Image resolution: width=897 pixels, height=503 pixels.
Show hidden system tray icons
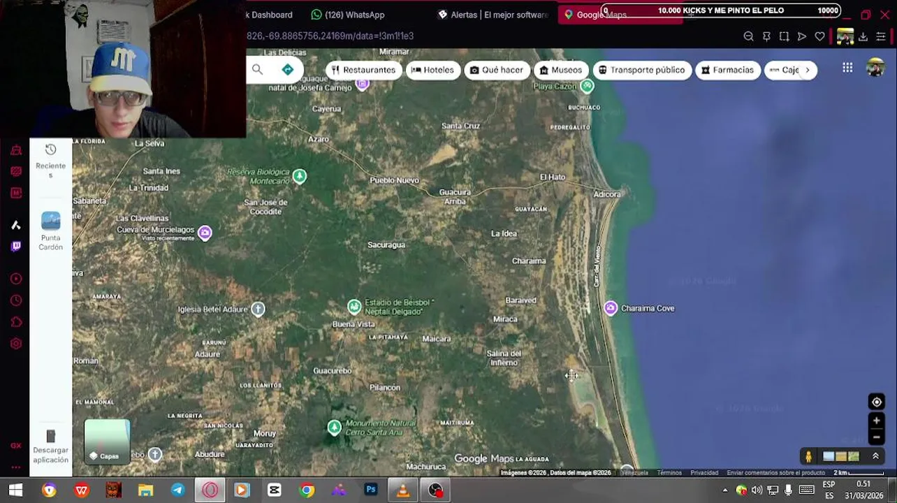point(724,490)
